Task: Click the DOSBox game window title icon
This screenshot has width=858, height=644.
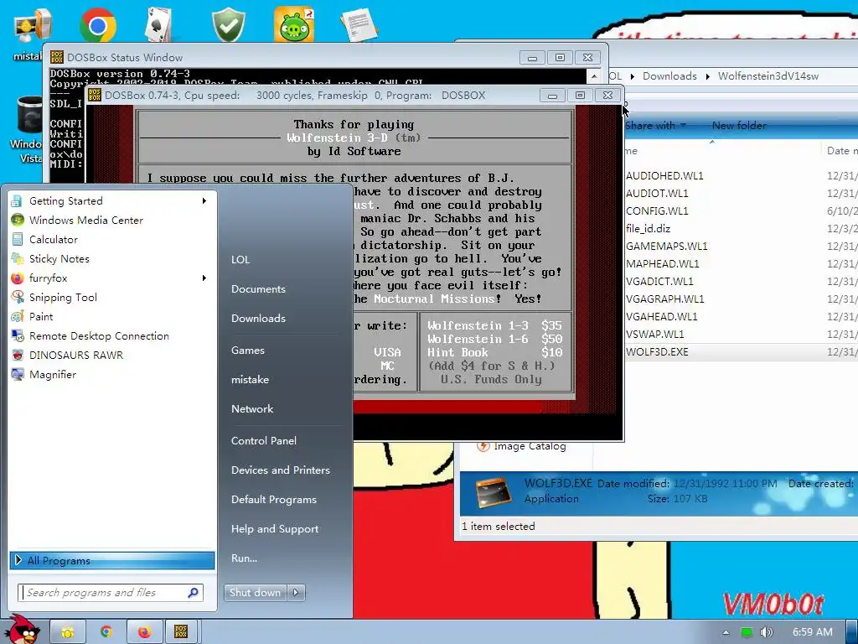Action: [95, 96]
